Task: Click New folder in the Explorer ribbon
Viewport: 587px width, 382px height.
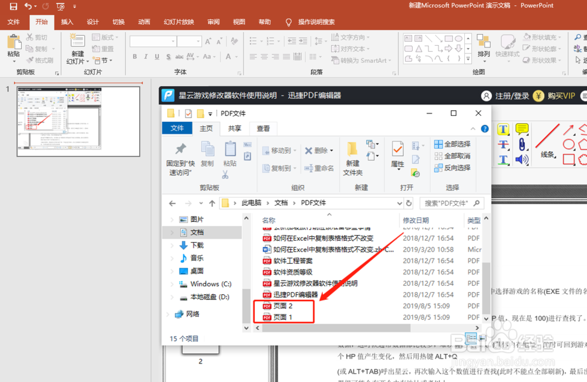Action: click(353, 158)
